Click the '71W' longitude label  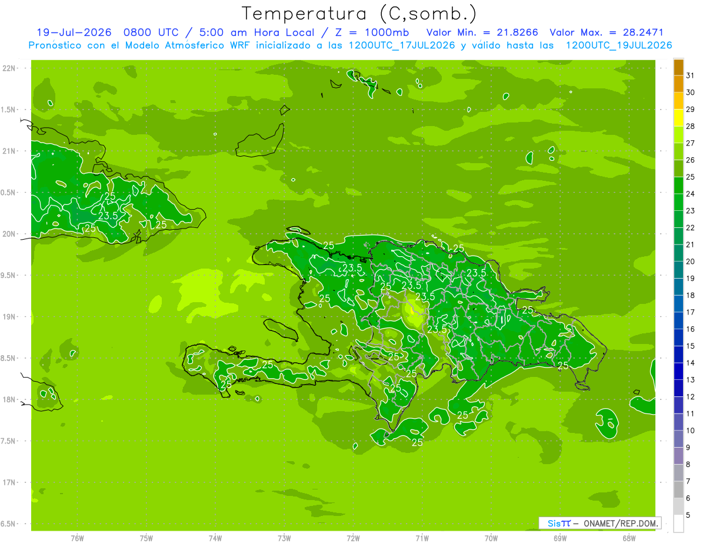click(422, 538)
